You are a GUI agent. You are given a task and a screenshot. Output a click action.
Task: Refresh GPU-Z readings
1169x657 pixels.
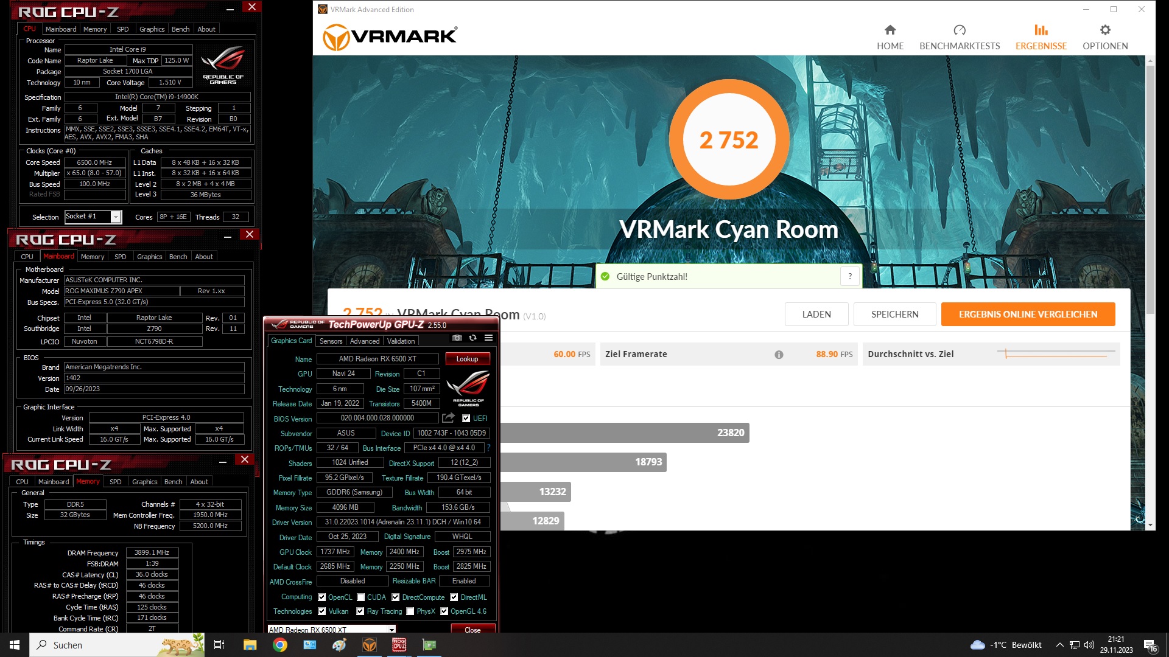472,338
